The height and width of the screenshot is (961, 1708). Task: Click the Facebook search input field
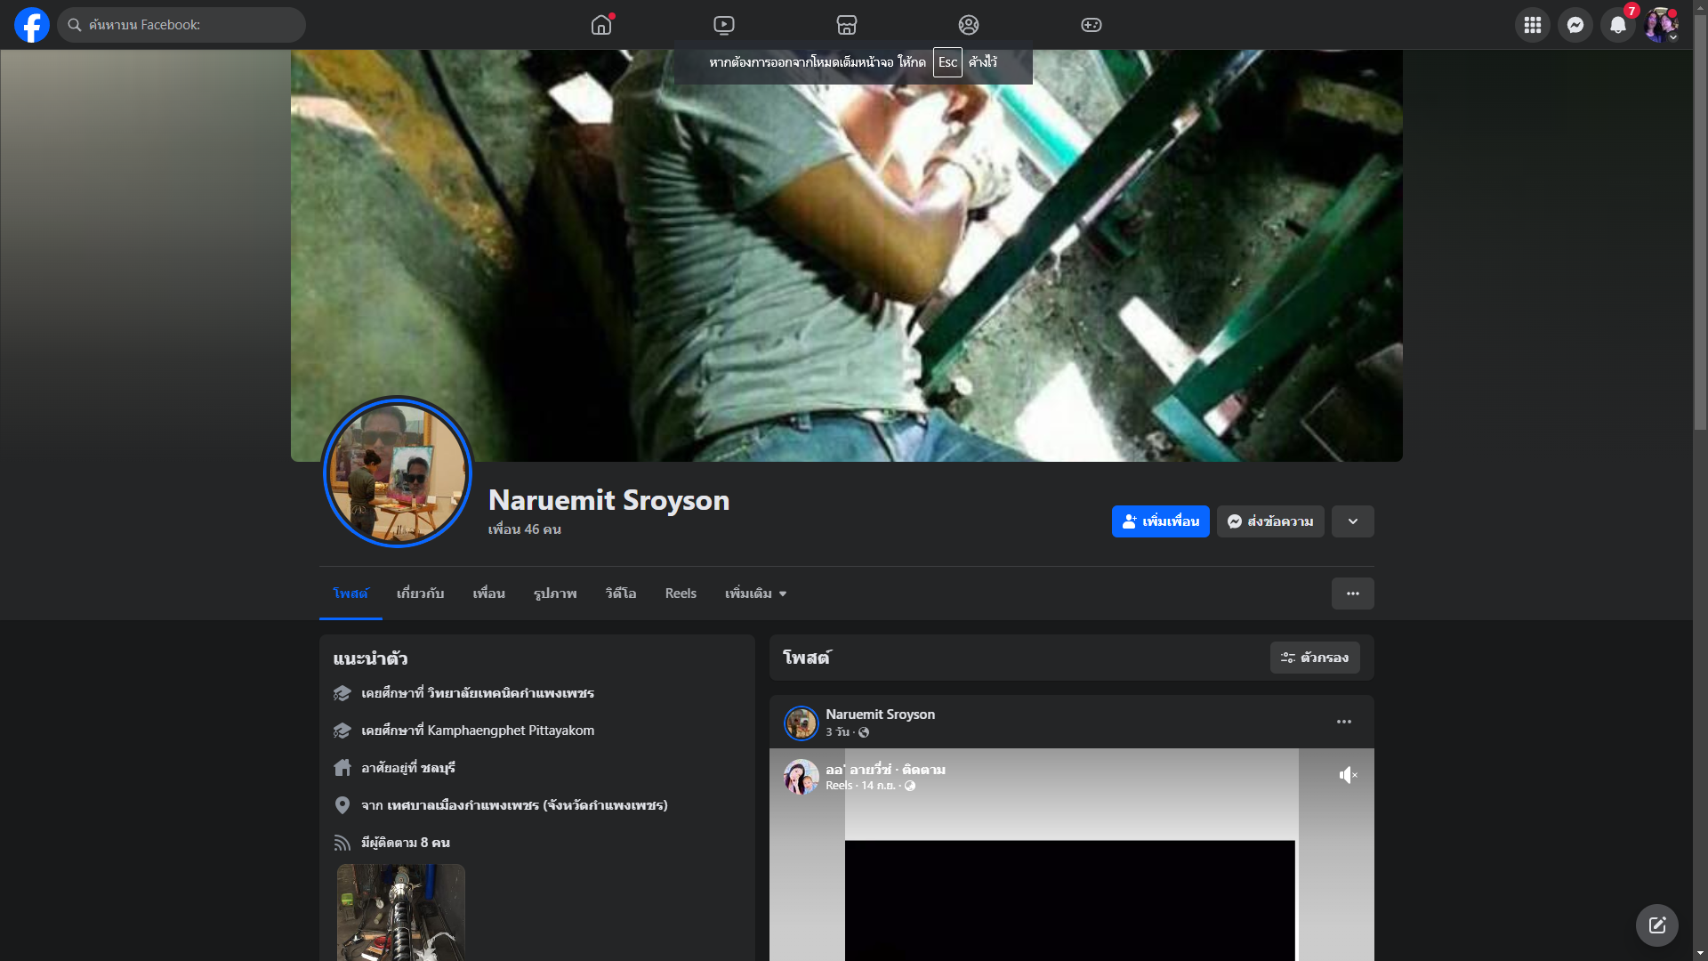pos(187,25)
